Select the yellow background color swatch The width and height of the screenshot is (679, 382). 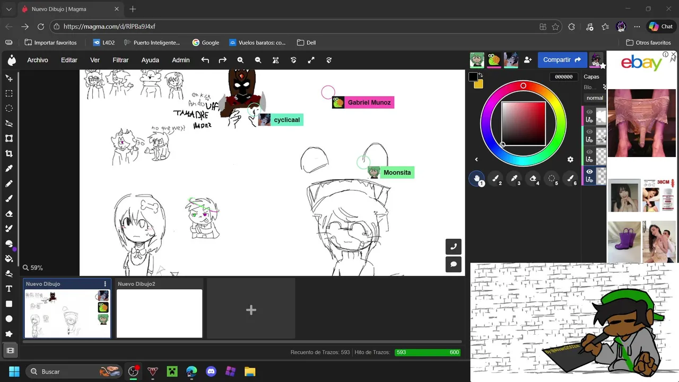pos(478,84)
